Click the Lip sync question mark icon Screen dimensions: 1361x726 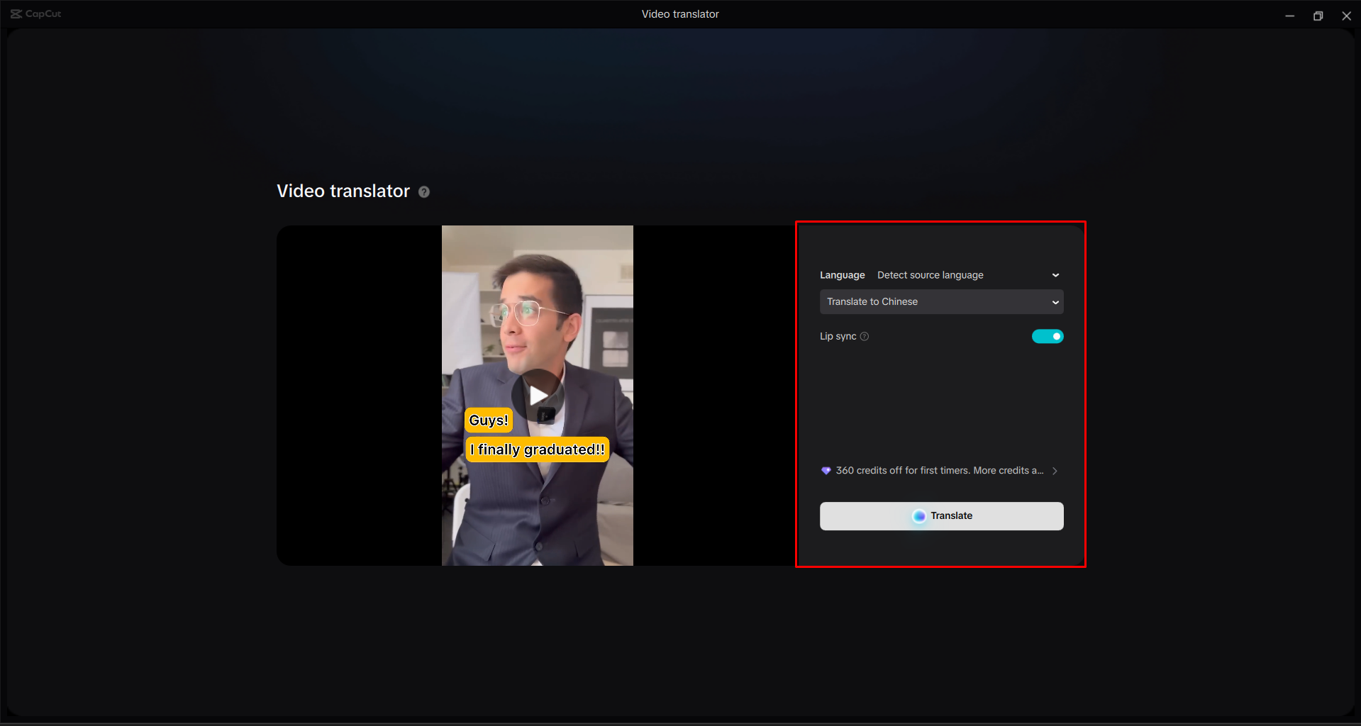[x=865, y=337]
